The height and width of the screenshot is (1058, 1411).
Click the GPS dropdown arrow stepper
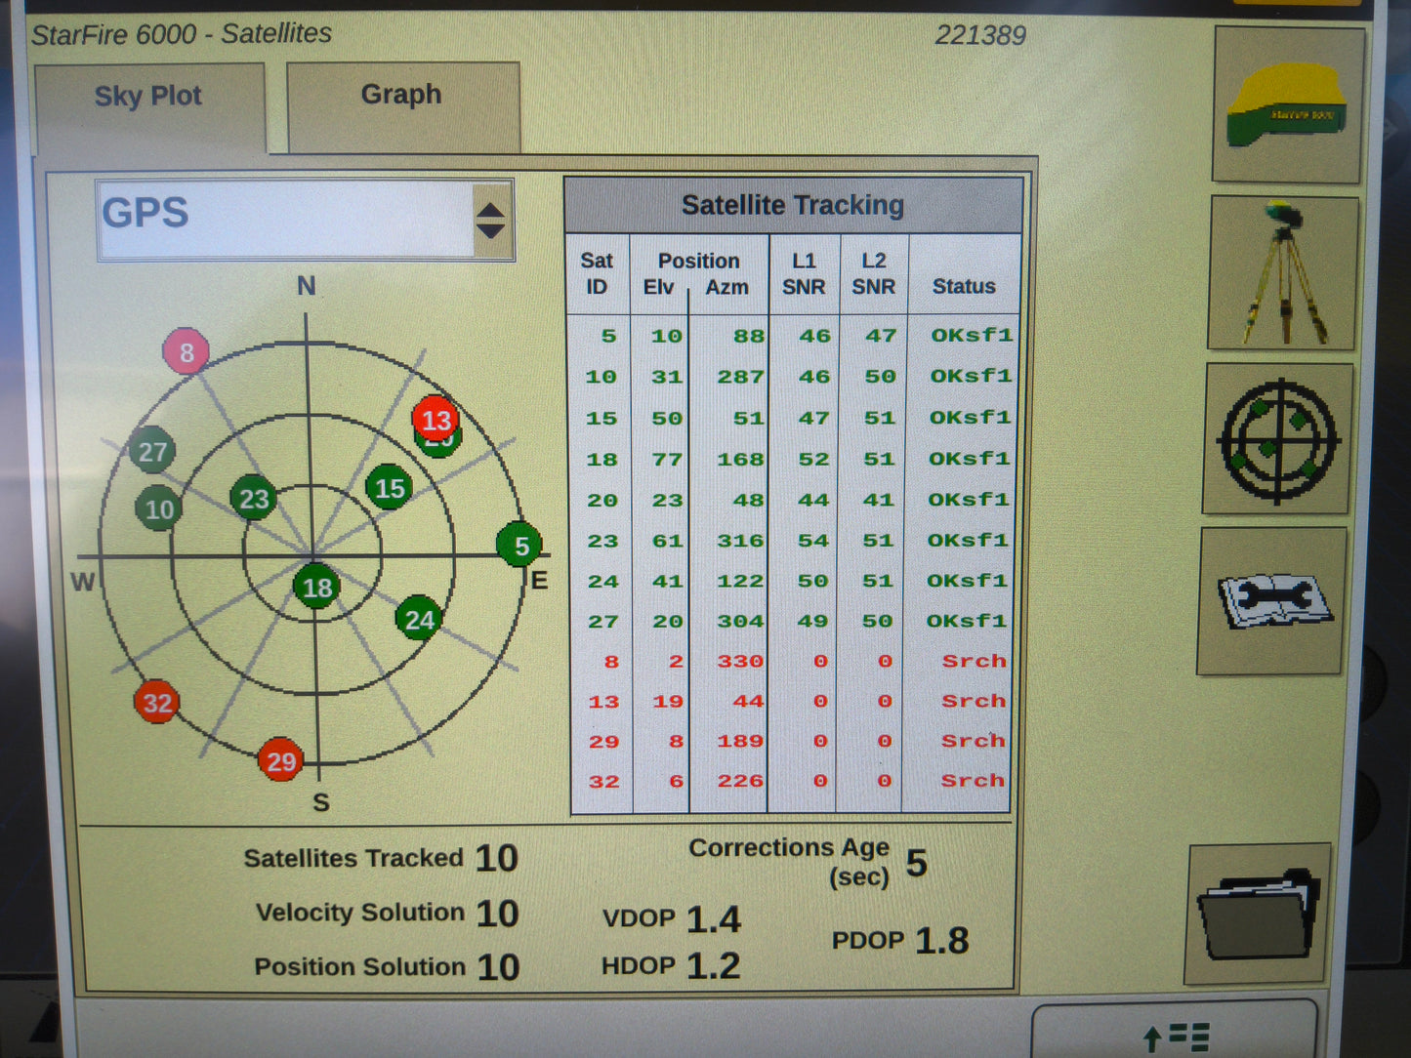point(491,221)
